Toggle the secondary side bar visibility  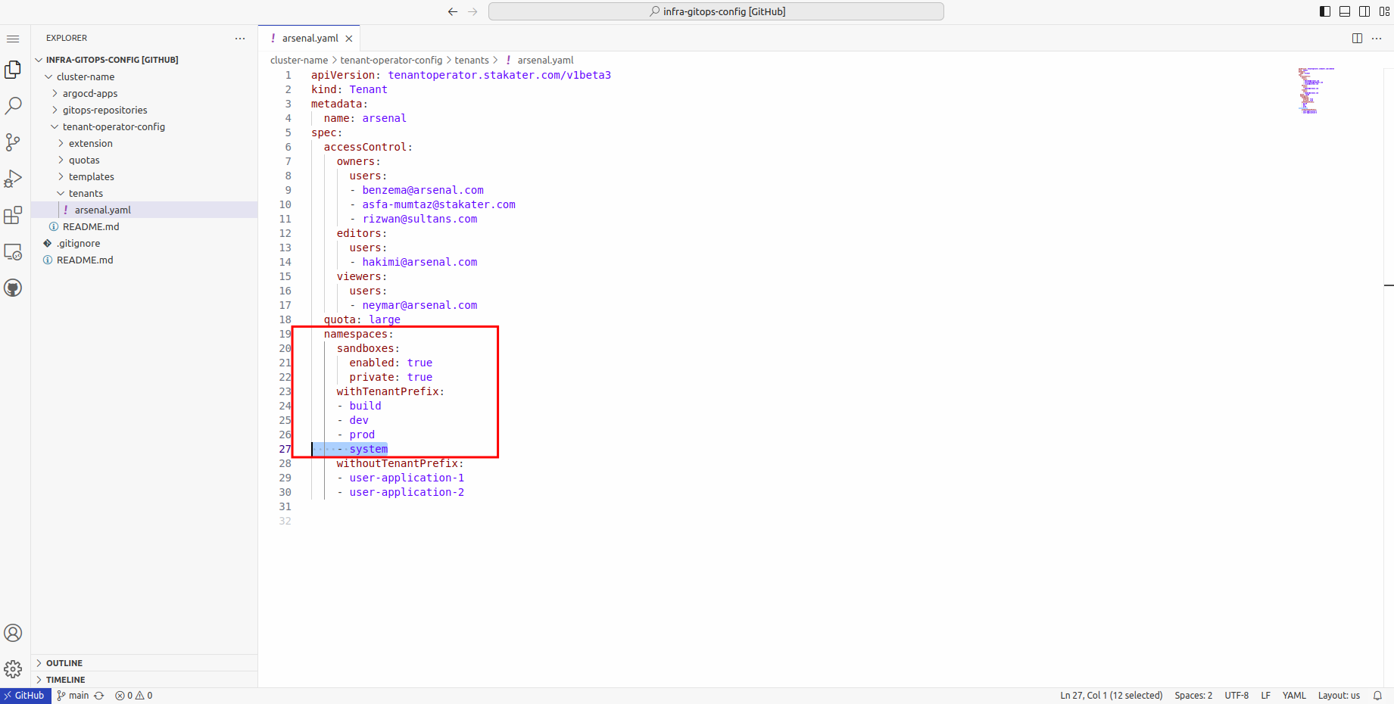click(1364, 11)
